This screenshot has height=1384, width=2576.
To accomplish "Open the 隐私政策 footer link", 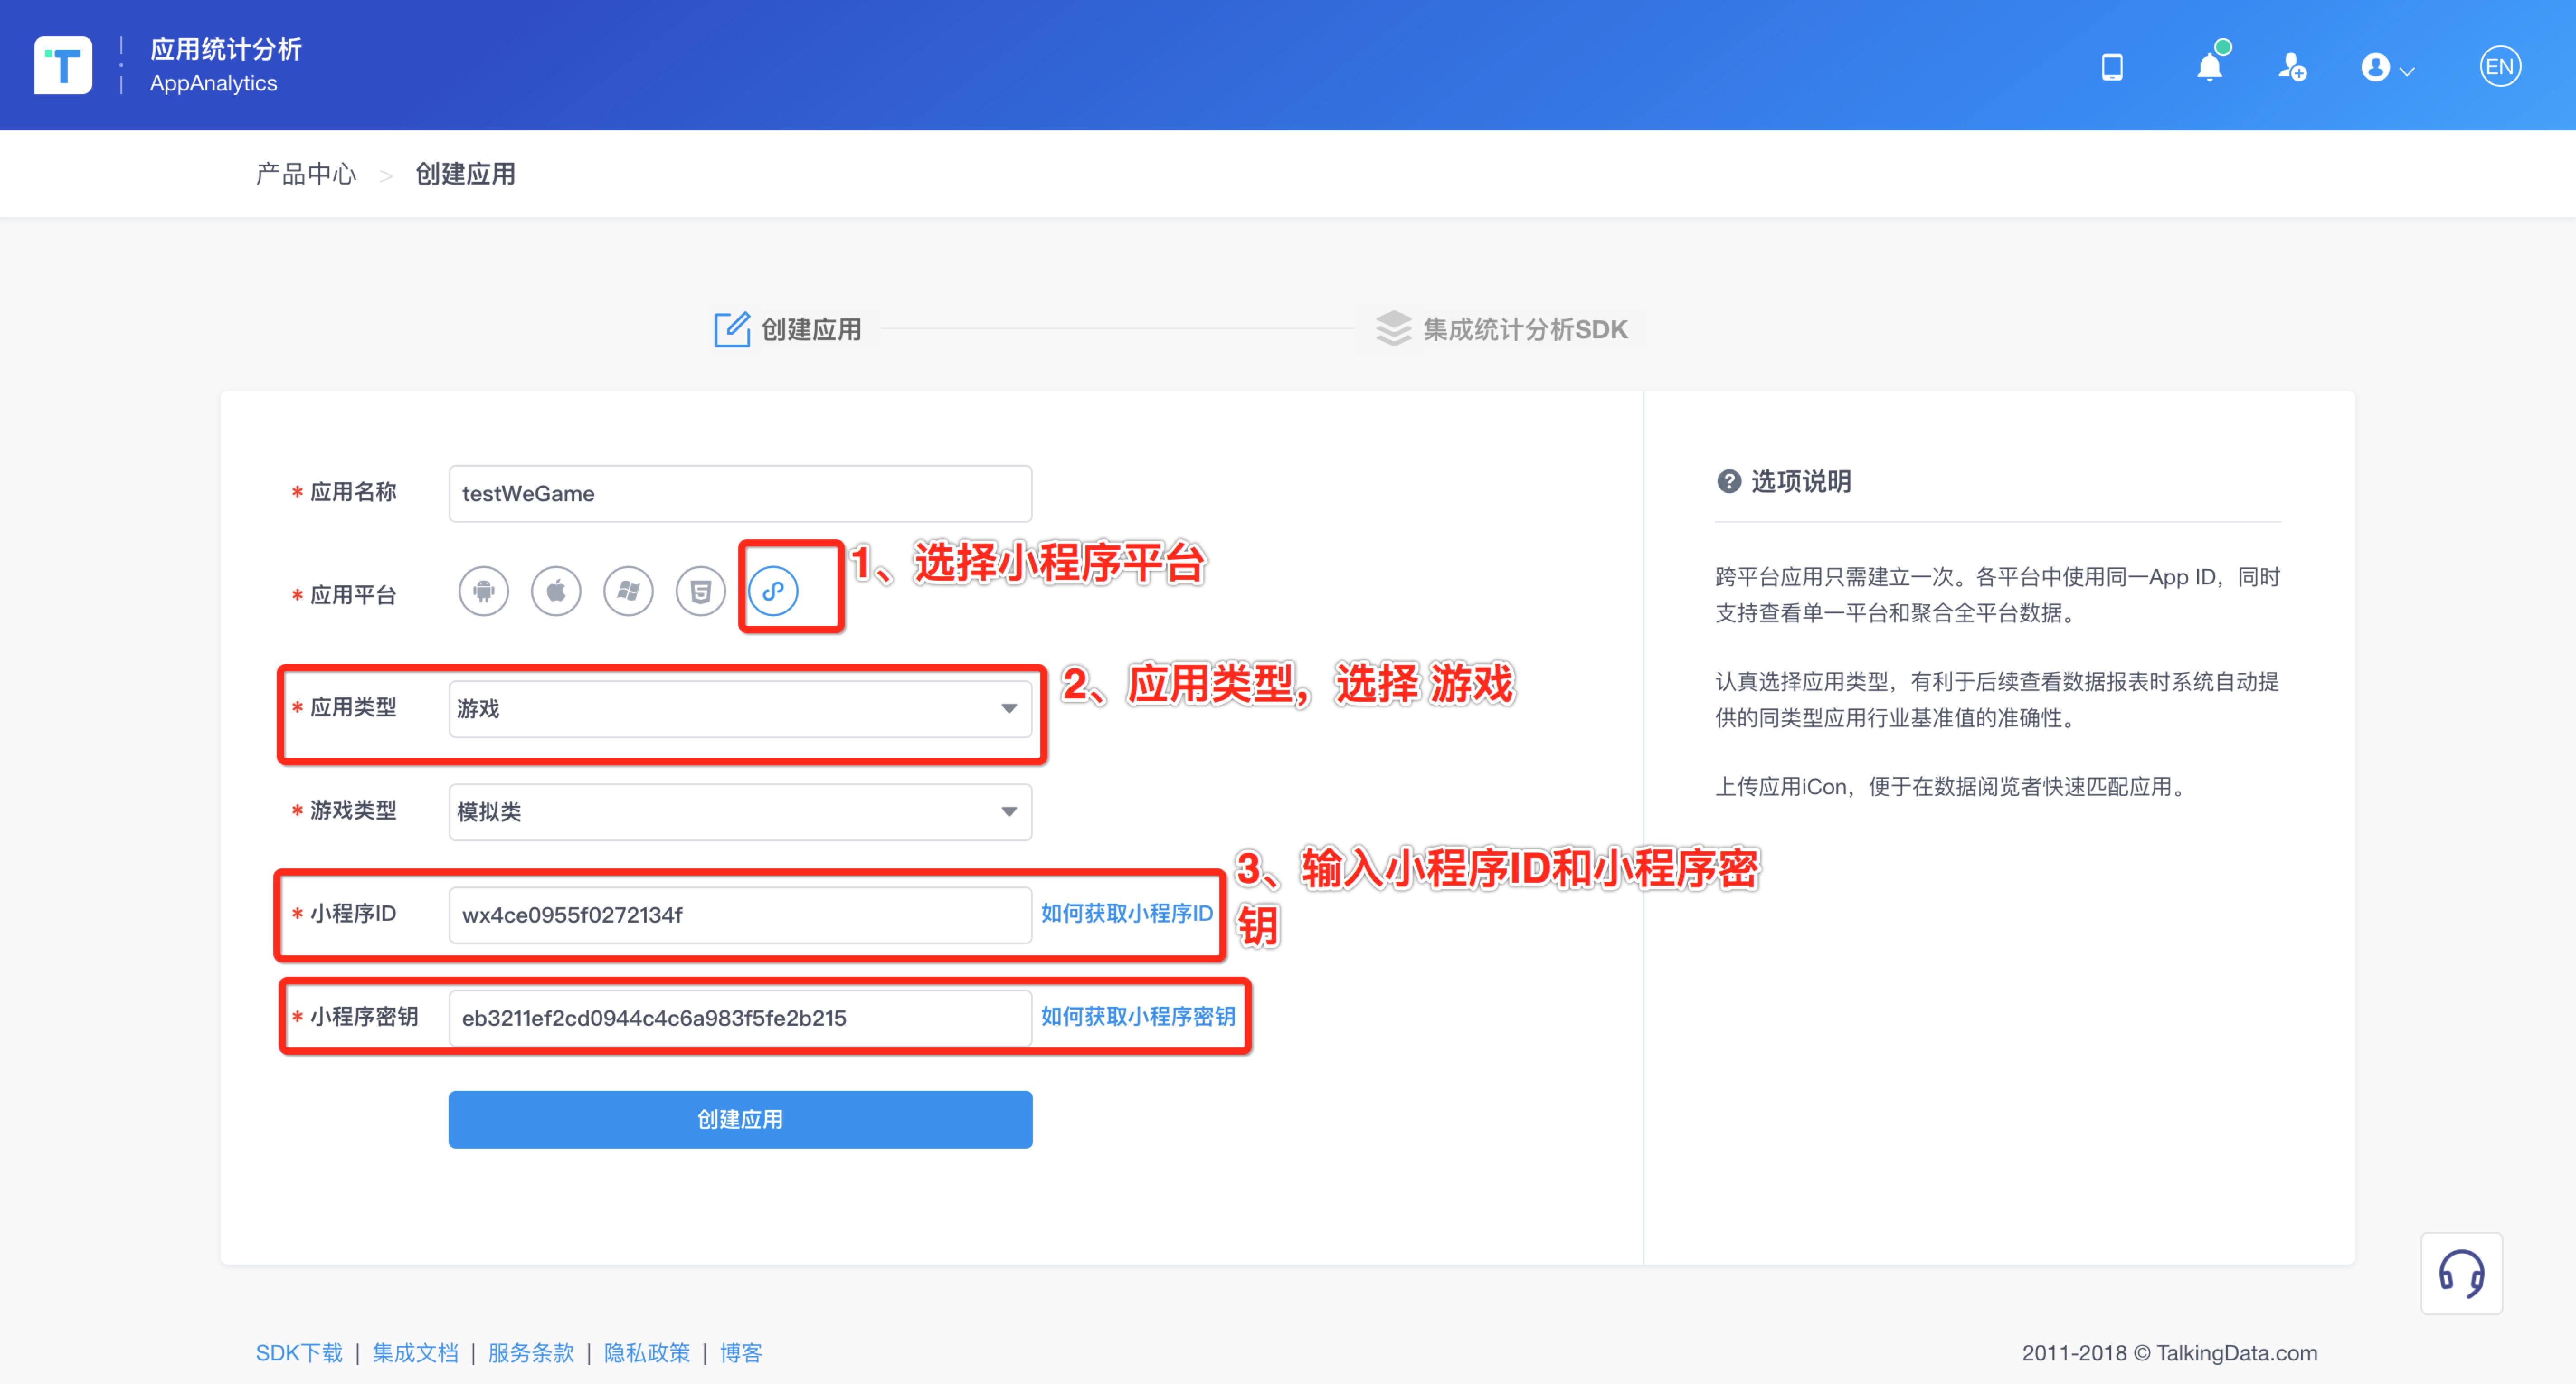I will (x=647, y=1353).
